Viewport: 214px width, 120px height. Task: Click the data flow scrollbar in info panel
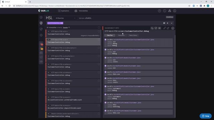tap(175, 76)
